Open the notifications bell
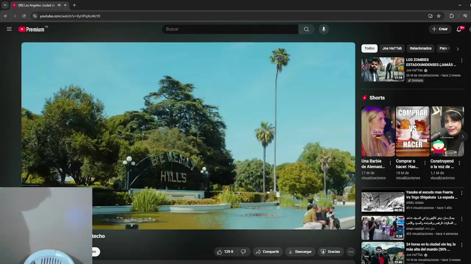The width and height of the screenshot is (471, 264). click(x=459, y=29)
